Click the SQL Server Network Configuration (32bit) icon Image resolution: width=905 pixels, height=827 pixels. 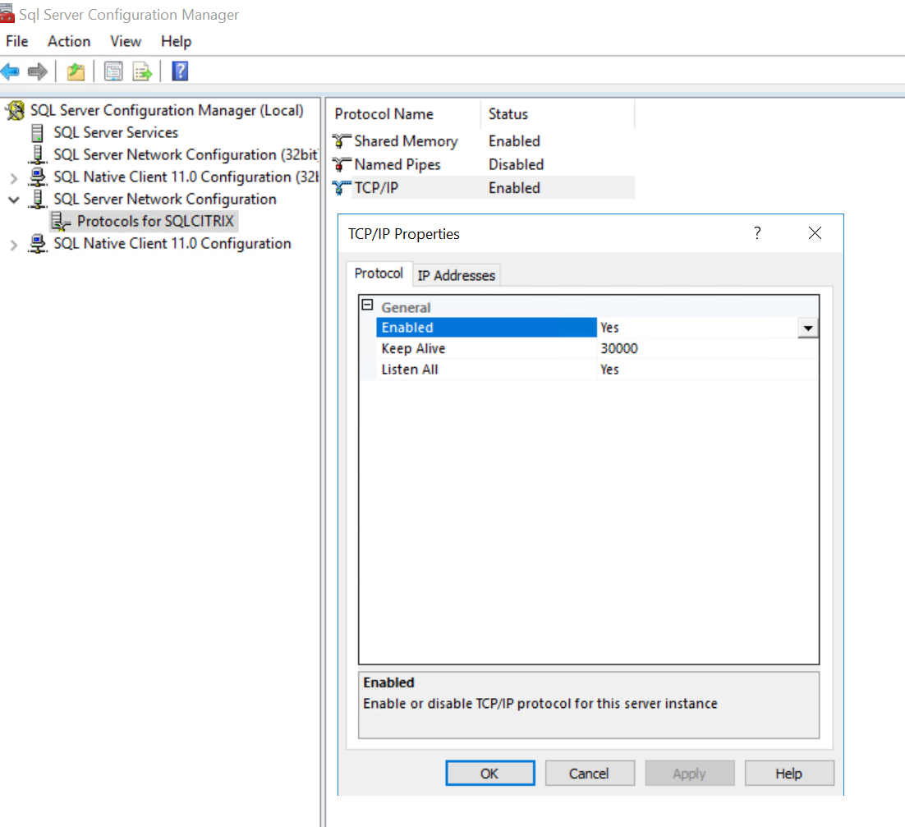point(38,154)
